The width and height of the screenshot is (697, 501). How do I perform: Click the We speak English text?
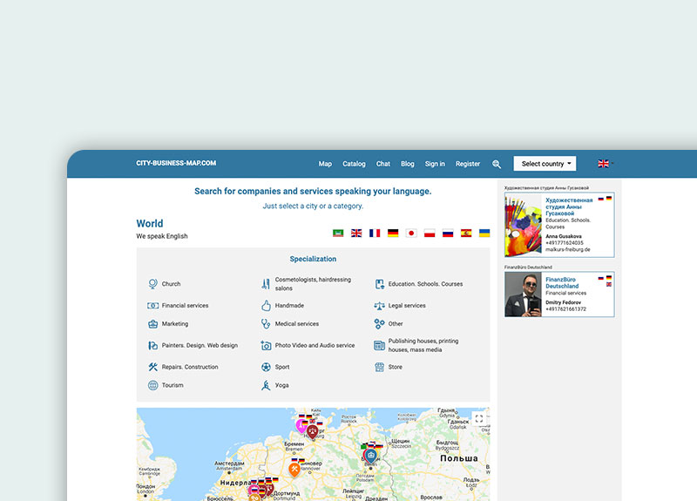pos(162,236)
